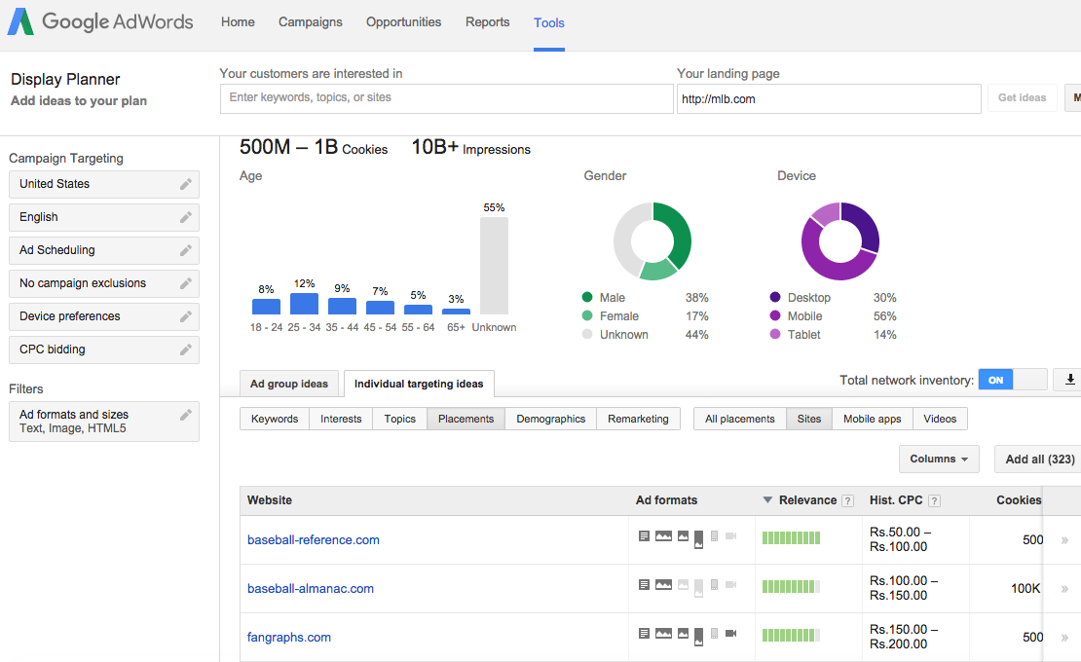The image size is (1081, 662).
Task: Open the baseball-almanac.com link
Action: coord(311,589)
